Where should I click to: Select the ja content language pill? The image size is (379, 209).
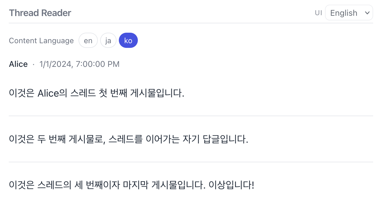[108, 41]
